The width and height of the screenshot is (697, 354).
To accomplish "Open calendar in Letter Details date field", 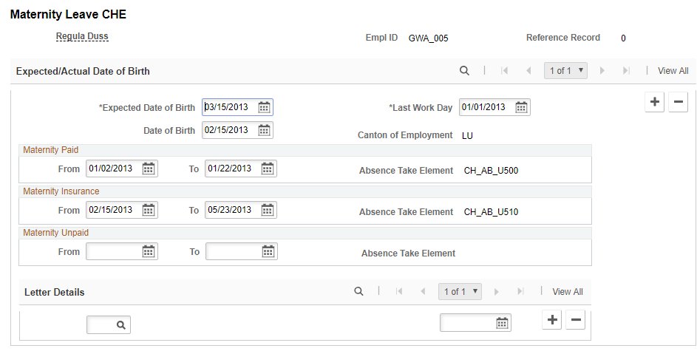I will point(502,323).
